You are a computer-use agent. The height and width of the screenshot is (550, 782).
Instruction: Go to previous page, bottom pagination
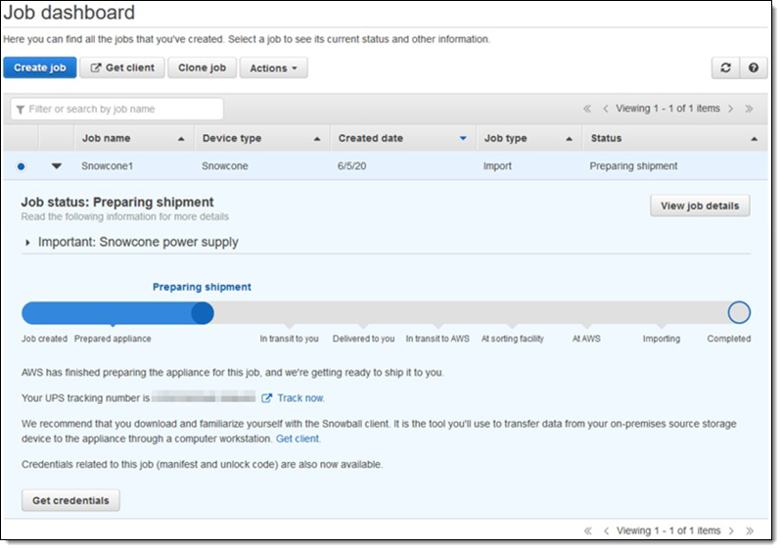tap(606, 531)
